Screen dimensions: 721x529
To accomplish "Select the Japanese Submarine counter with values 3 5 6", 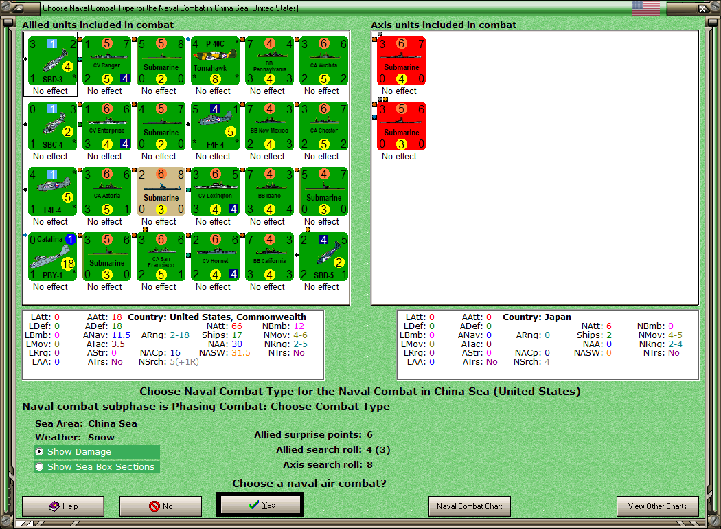I will 402,126.
